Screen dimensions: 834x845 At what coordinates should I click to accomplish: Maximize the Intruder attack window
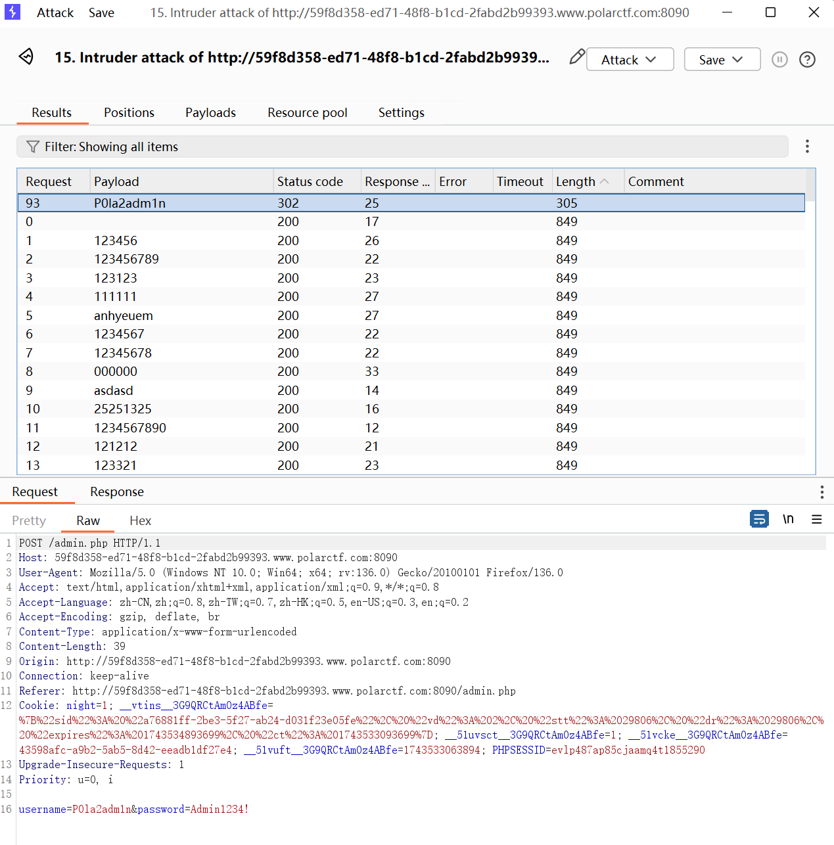click(x=770, y=12)
